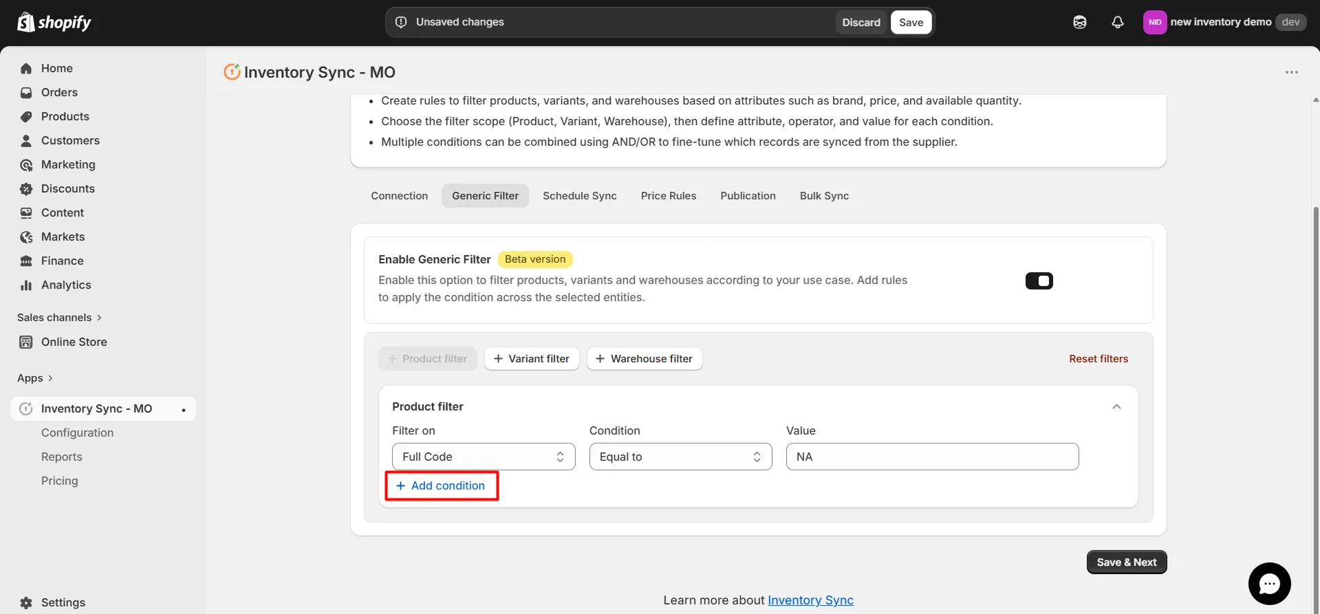Open the three-dot app menu
The height and width of the screenshot is (614, 1320).
point(1292,72)
